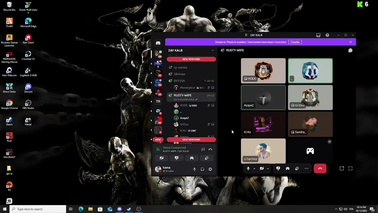
Task: Focus the Sandra_ video tile
Action: pyautogui.click(x=310, y=124)
